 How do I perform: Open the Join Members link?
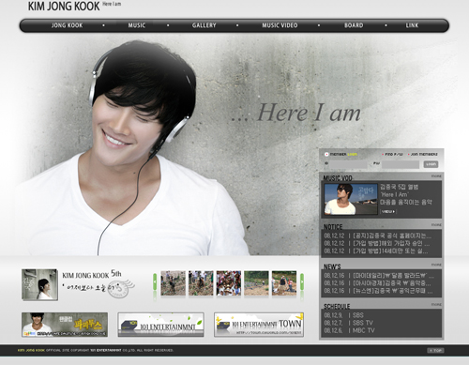(424, 155)
